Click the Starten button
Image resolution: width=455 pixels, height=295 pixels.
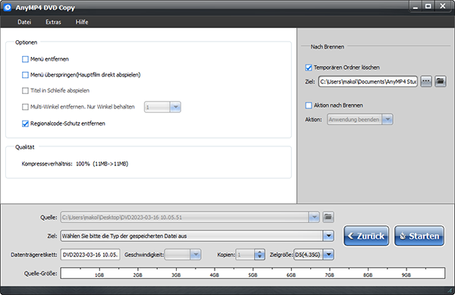tap(419, 236)
